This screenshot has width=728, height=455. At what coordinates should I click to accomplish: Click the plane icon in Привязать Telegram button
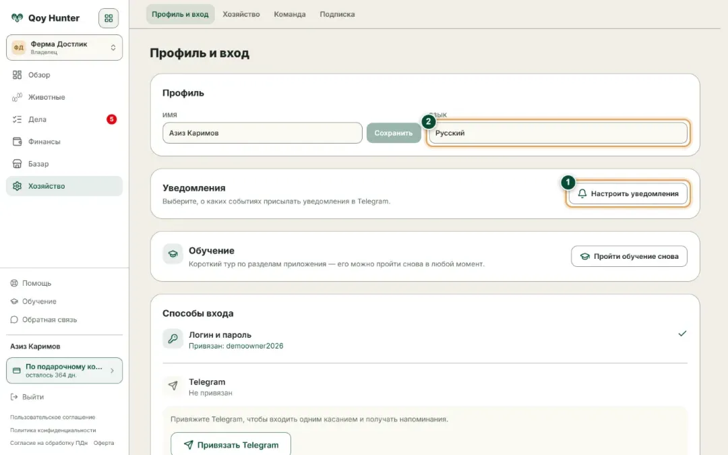[189, 445]
